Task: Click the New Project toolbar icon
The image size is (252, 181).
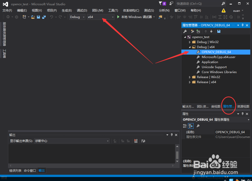Action: pyautogui.click(x=24, y=17)
